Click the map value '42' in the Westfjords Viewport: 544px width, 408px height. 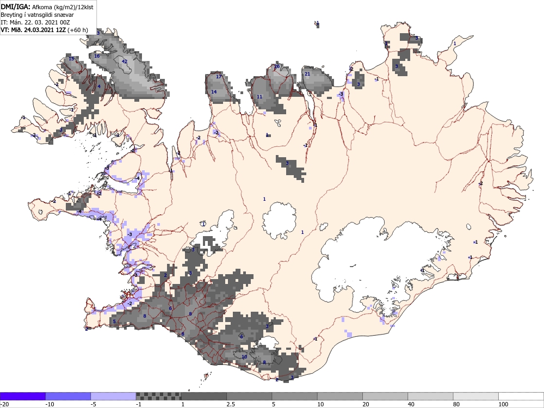point(125,61)
